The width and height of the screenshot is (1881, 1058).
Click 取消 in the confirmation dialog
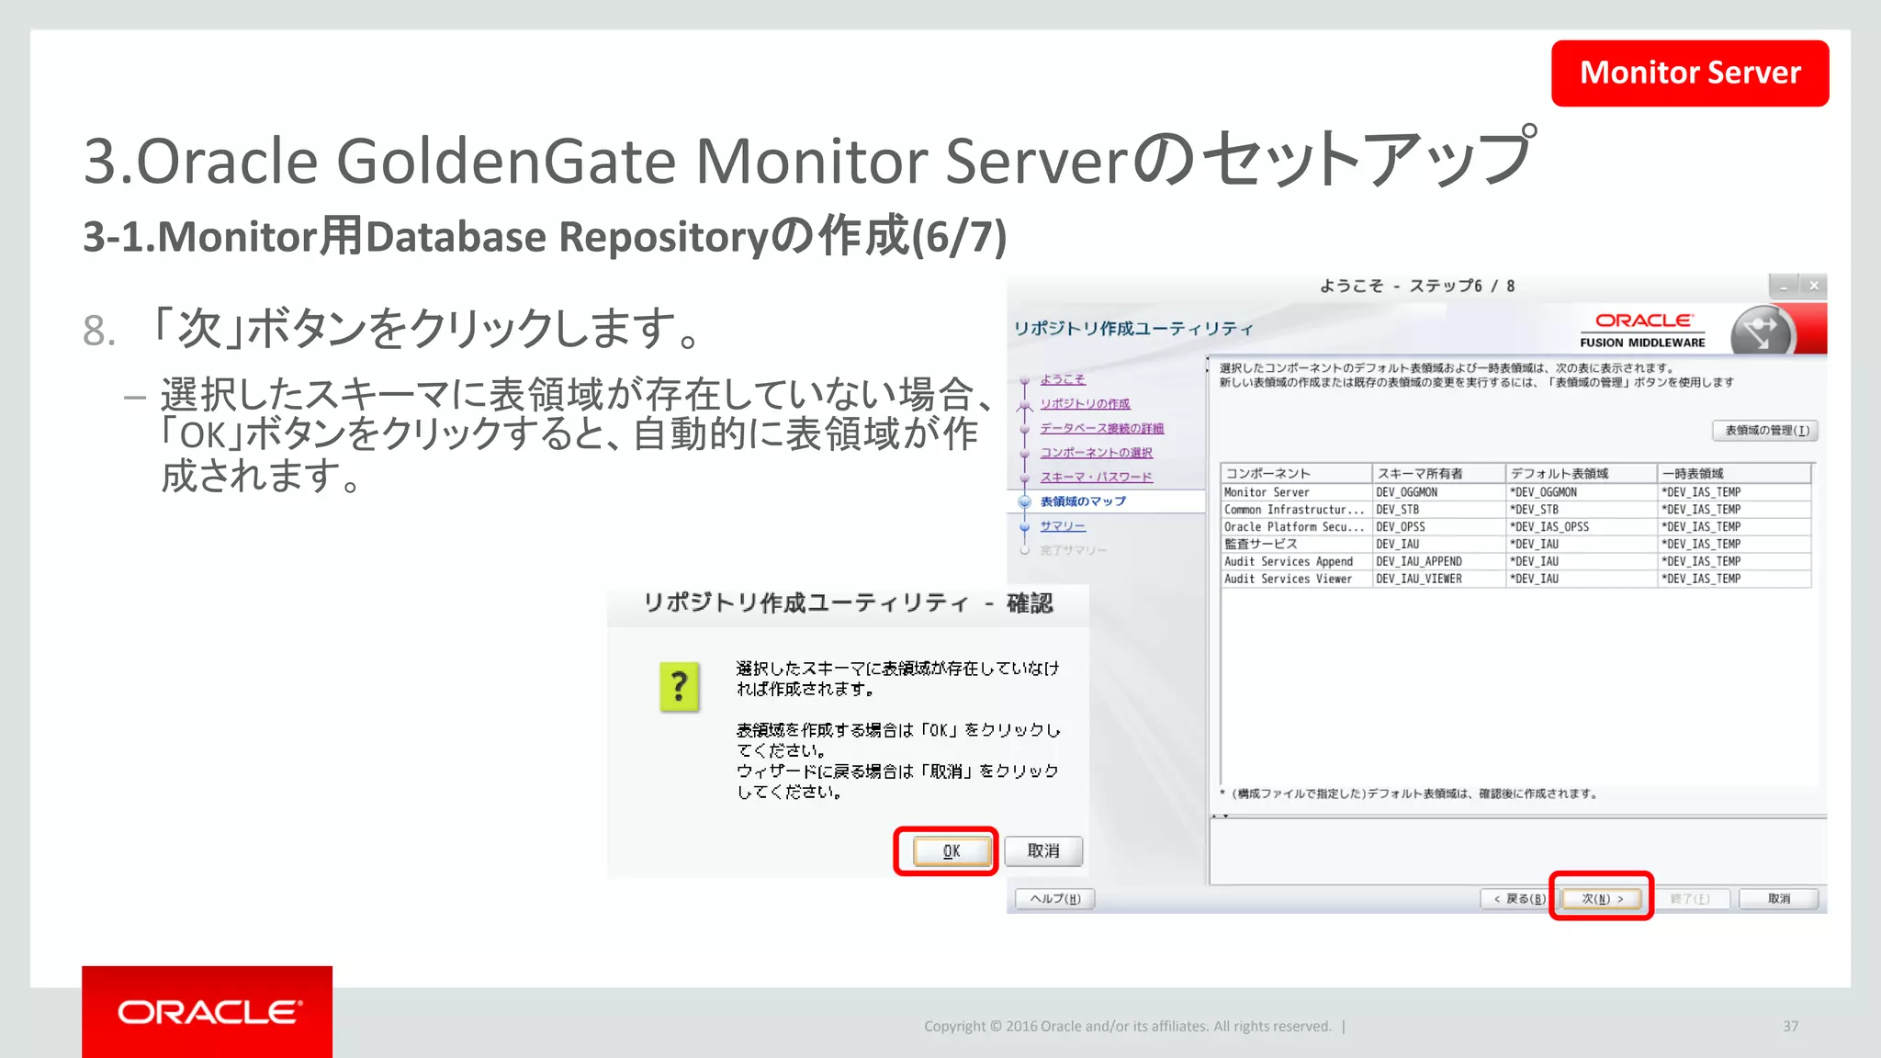click(x=1043, y=850)
